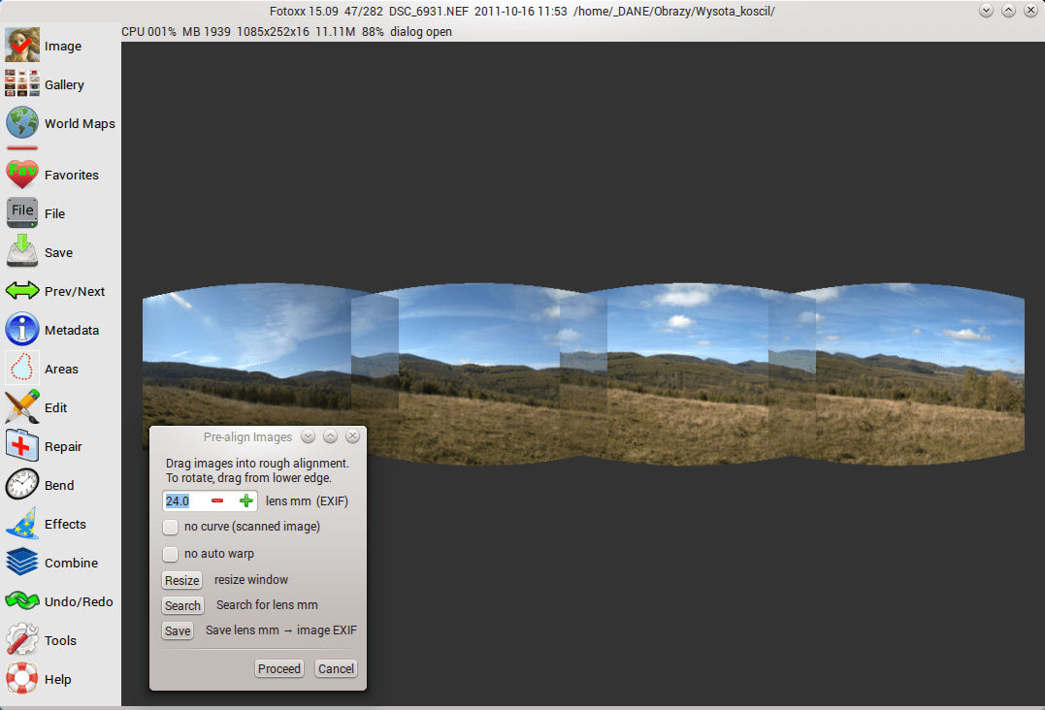1045x710 pixels.
Task: Maximize the Pre-align Images dialog
Action: coord(331,436)
